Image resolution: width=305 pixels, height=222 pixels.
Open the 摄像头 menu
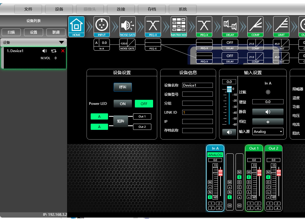pos(90,9)
